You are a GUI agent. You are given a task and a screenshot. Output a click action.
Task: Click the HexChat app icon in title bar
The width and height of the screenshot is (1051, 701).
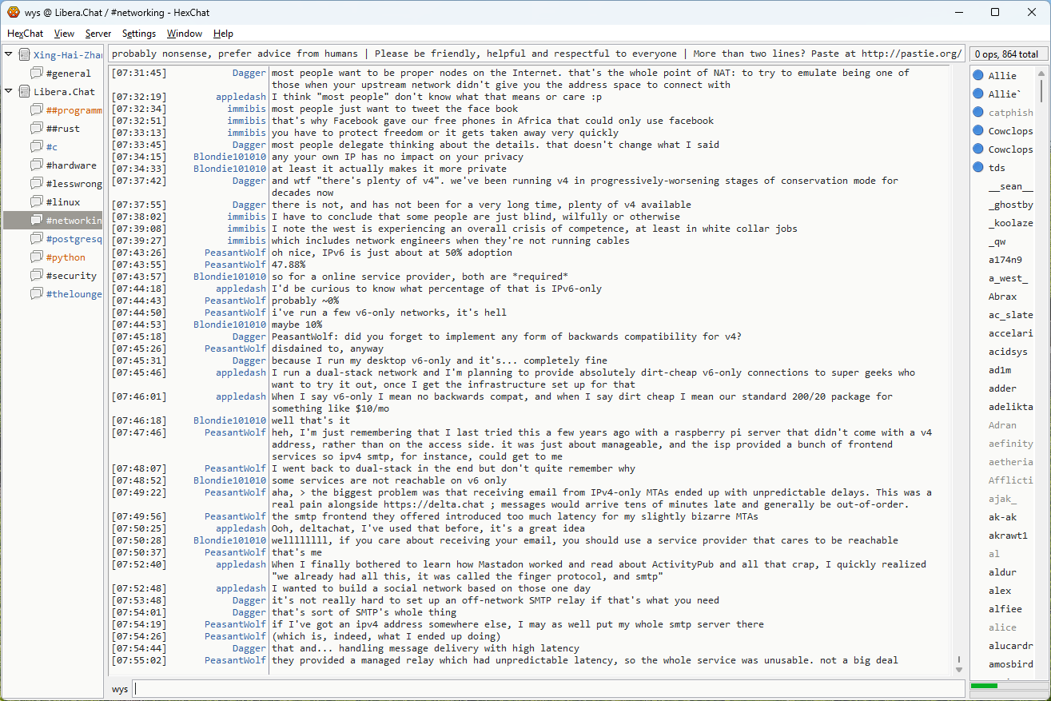click(x=14, y=12)
